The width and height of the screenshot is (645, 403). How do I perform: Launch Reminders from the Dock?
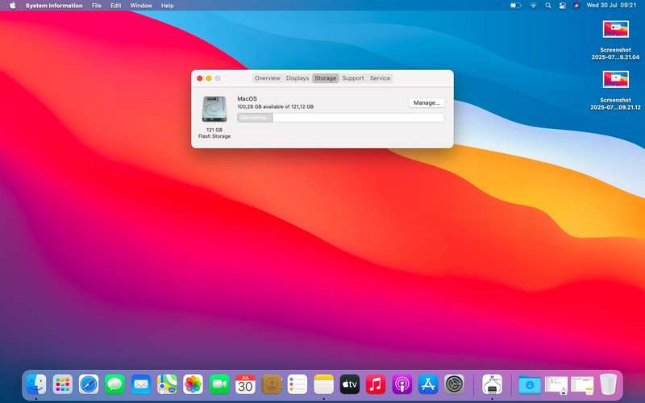coord(298,384)
